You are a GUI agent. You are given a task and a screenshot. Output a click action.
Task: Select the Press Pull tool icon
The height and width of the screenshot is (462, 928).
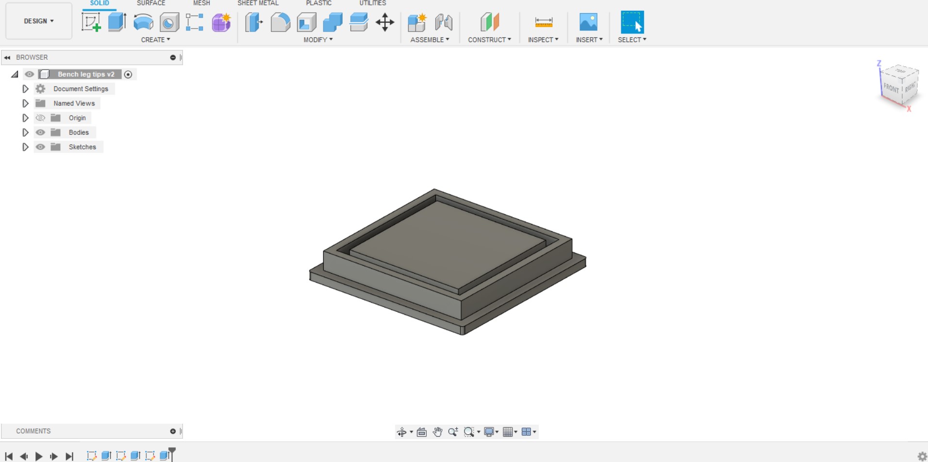254,22
